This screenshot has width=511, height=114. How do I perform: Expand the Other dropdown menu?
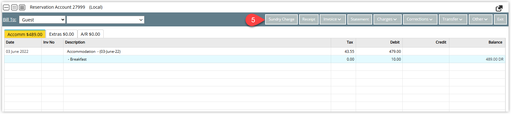pyautogui.click(x=480, y=19)
